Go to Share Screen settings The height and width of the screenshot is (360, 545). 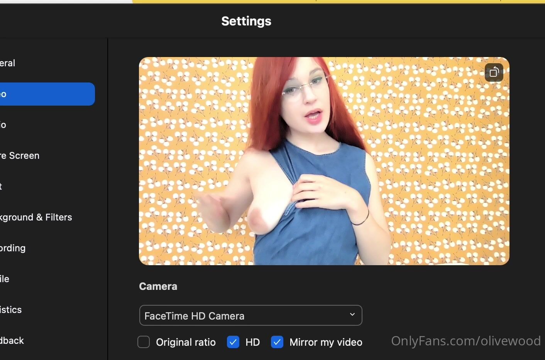(20, 156)
